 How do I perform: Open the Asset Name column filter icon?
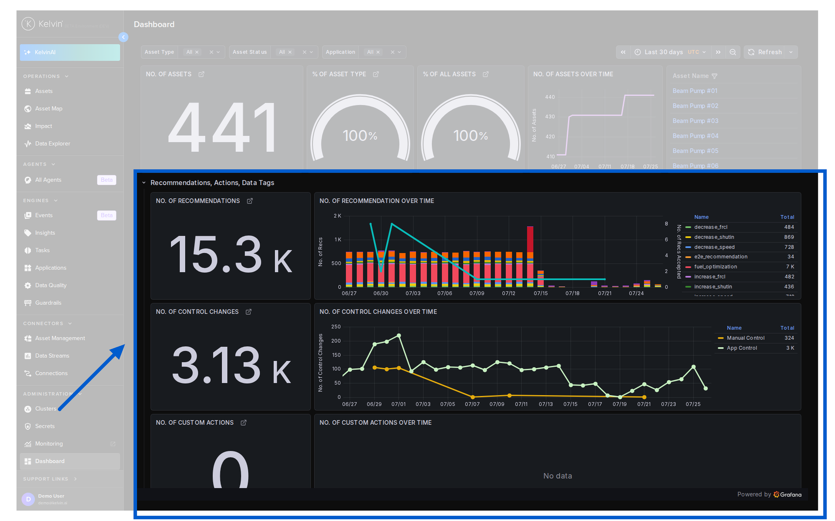point(715,76)
